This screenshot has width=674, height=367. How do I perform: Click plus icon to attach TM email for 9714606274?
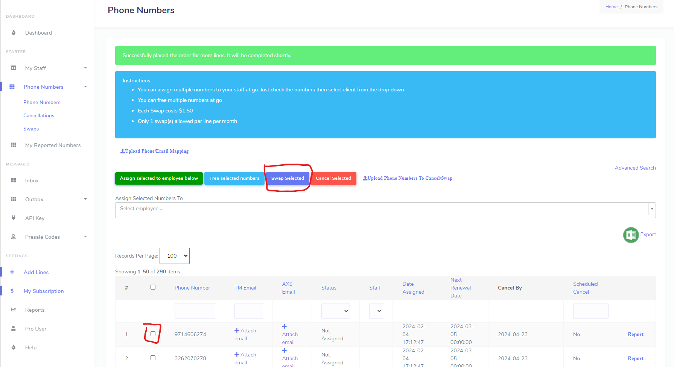pos(237,331)
